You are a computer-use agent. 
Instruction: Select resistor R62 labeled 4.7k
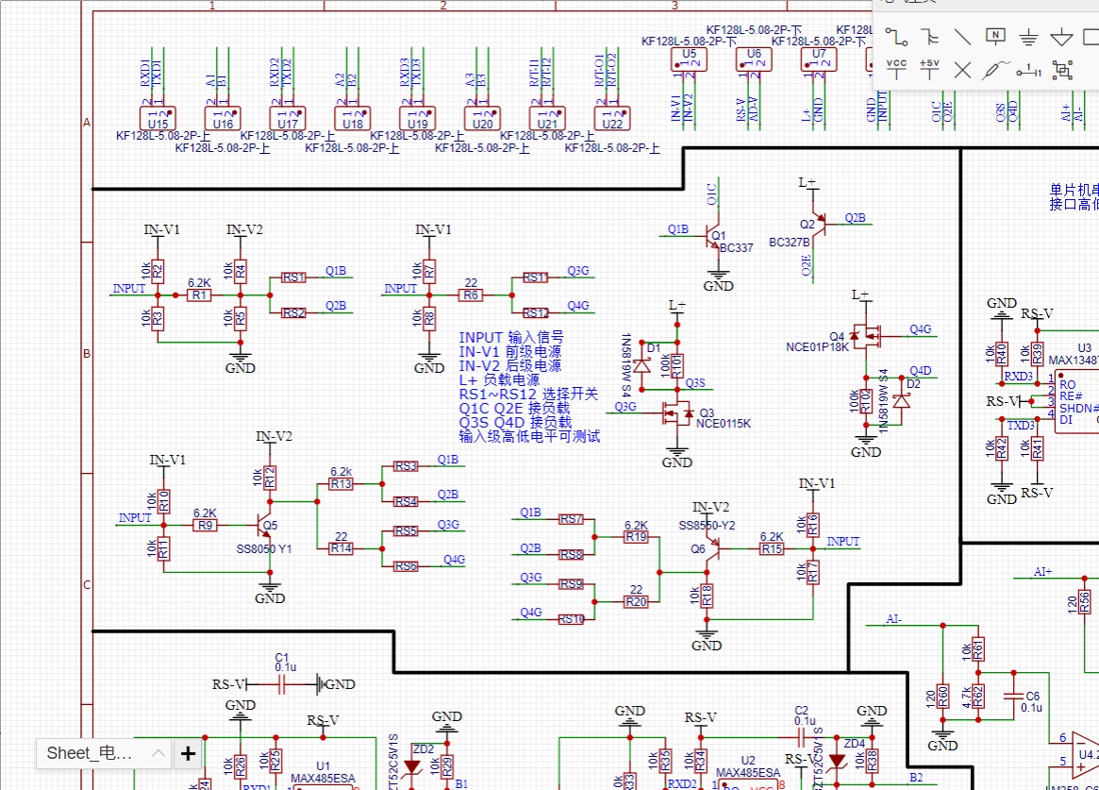point(978,697)
